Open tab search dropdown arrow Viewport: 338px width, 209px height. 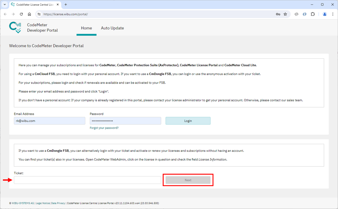[4, 4]
